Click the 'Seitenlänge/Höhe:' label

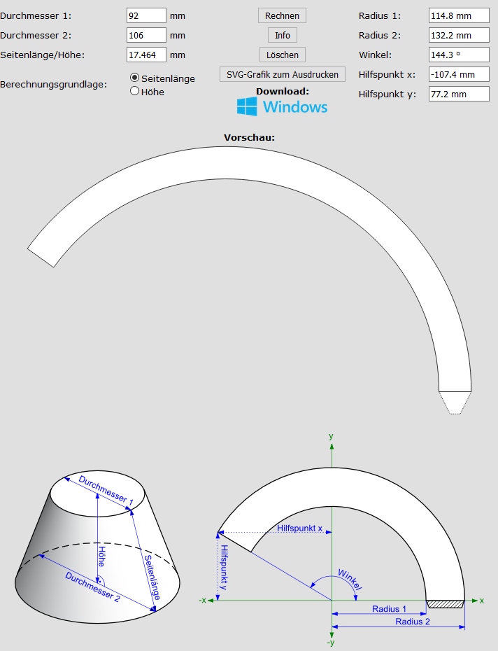pyautogui.click(x=43, y=55)
